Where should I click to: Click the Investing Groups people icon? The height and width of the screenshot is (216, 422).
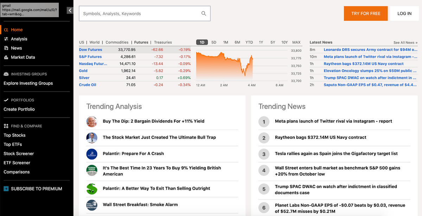(x=6, y=74)
